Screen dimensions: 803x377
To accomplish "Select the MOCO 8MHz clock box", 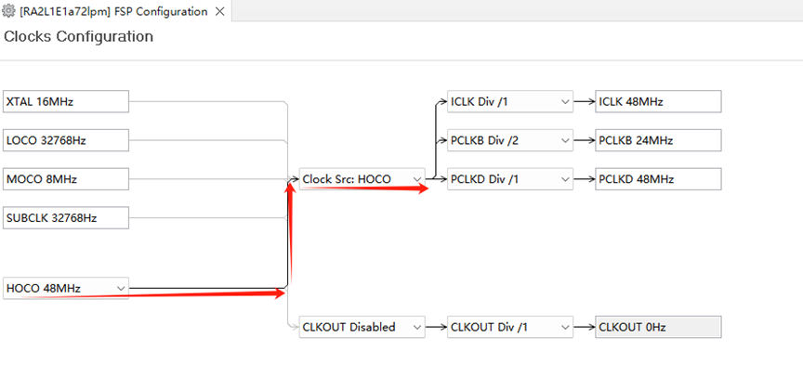I will [66, 179].
